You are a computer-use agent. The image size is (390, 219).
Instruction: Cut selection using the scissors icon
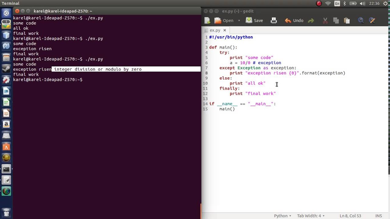[x=325, y=20]
